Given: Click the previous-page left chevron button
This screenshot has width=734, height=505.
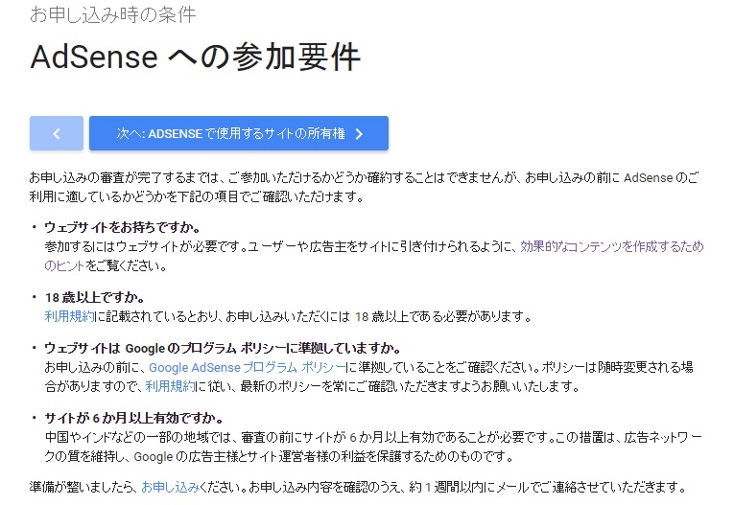Looking at the screenshot, I should coord(57,133).
